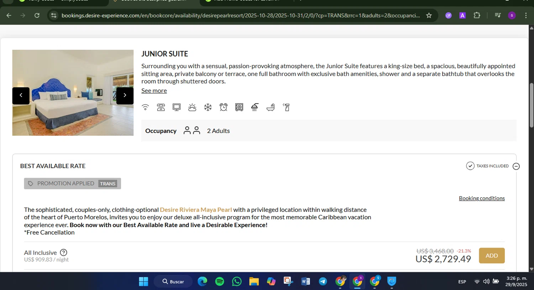This screenshot has height=290, width=534.
Task: Click the telephone amenity icon
Action: [x=161, y=107]
